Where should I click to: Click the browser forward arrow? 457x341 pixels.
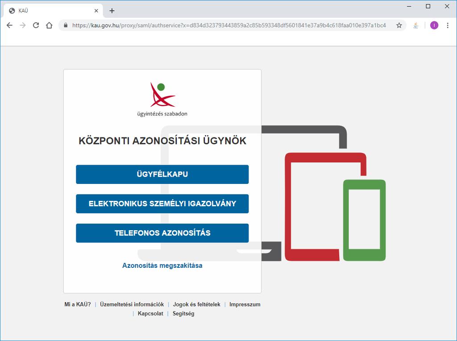[x=23, y=25]
